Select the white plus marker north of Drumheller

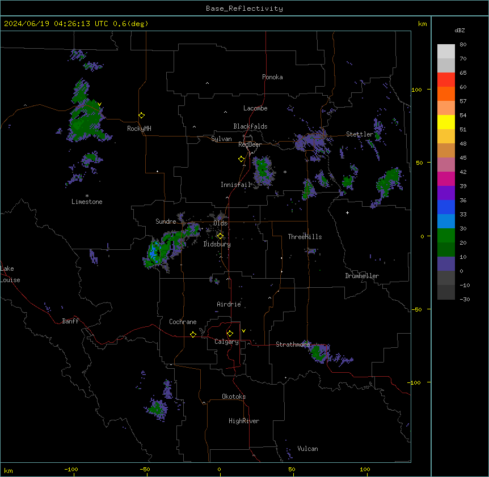[347, 212]
